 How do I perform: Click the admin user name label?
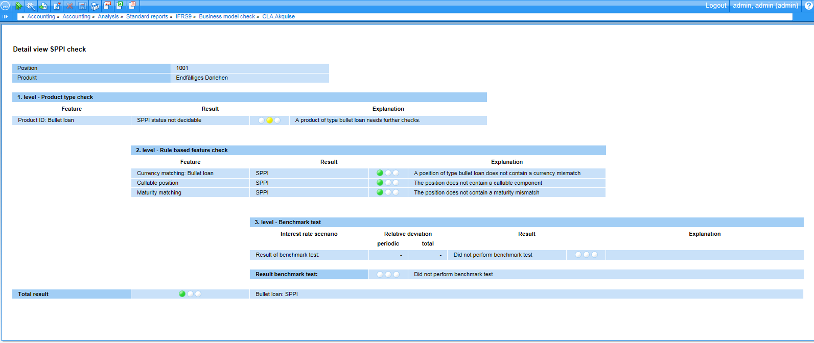point(765,6)
